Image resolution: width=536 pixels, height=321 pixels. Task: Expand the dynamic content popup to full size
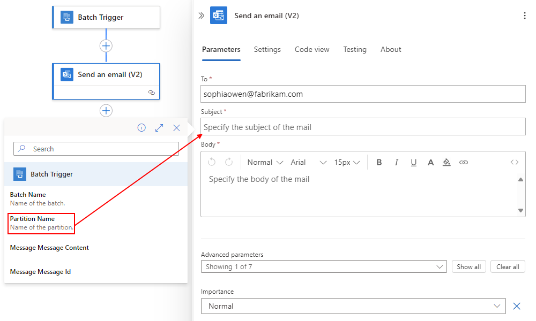pyautogui.click(x=159, y=128)
